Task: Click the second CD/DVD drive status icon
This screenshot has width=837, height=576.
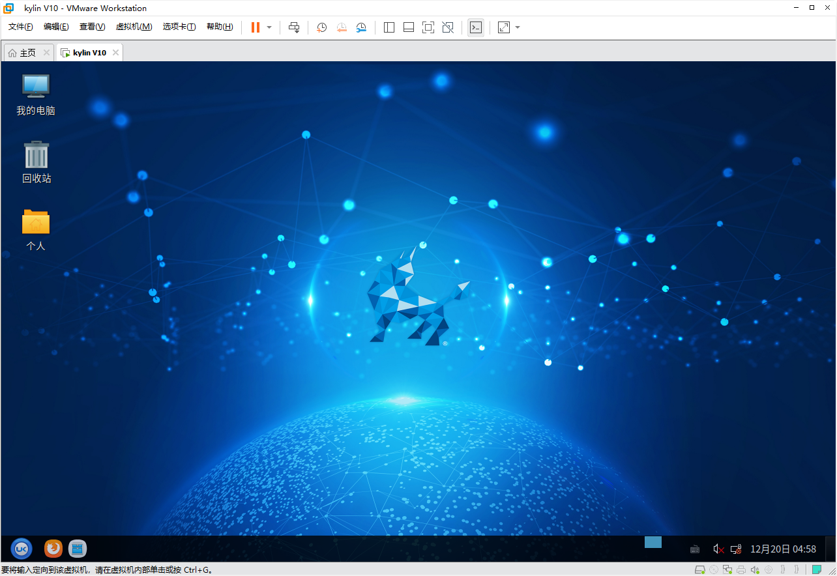Action: coord(769,569)
